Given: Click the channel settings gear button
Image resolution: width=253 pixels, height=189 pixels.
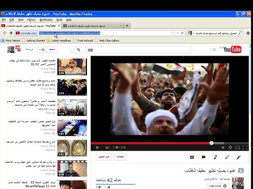Looking at the screenshot, I should pos(218,186).
